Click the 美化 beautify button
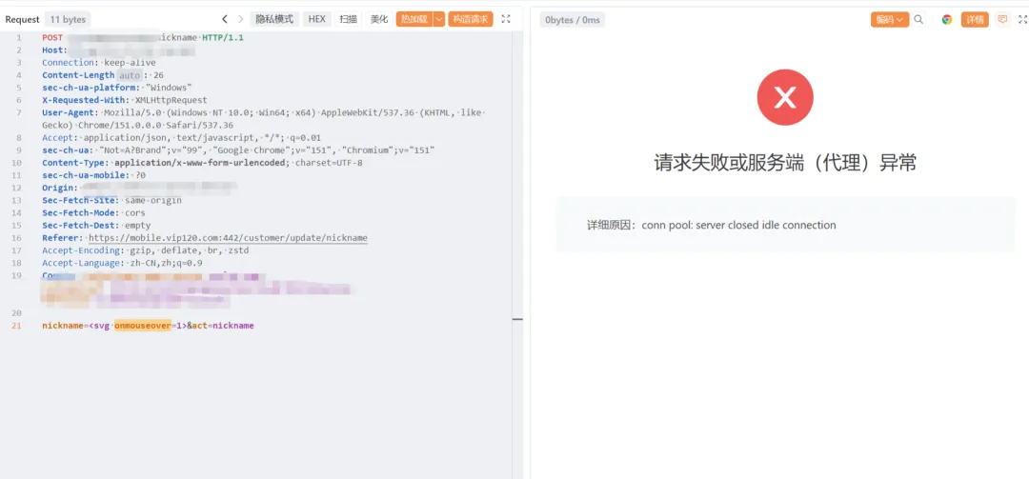This screenshot has width=1029, height=479. coord(379,19)
